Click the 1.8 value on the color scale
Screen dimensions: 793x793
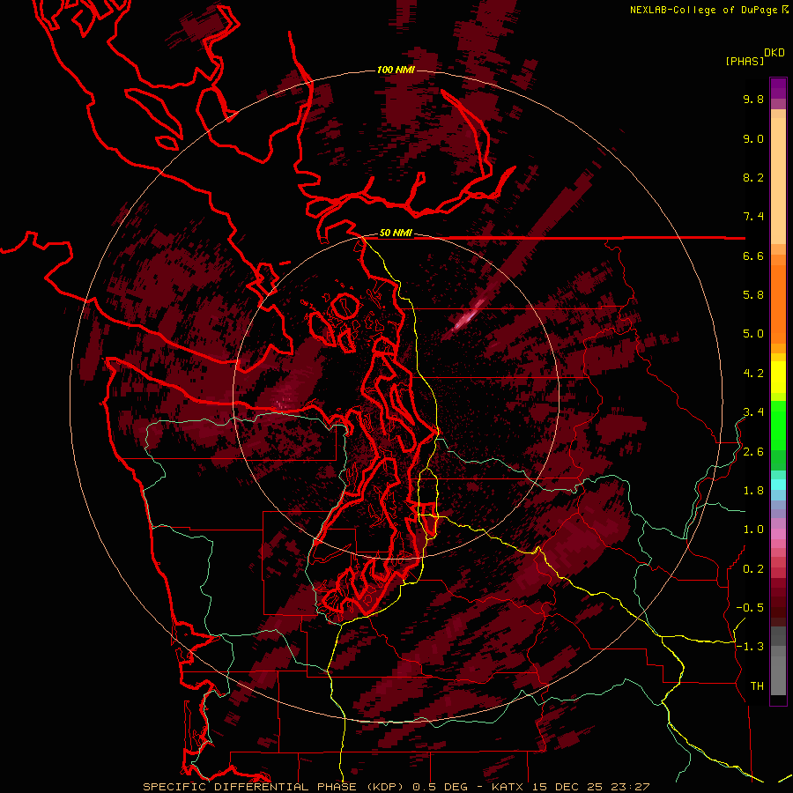753,491
